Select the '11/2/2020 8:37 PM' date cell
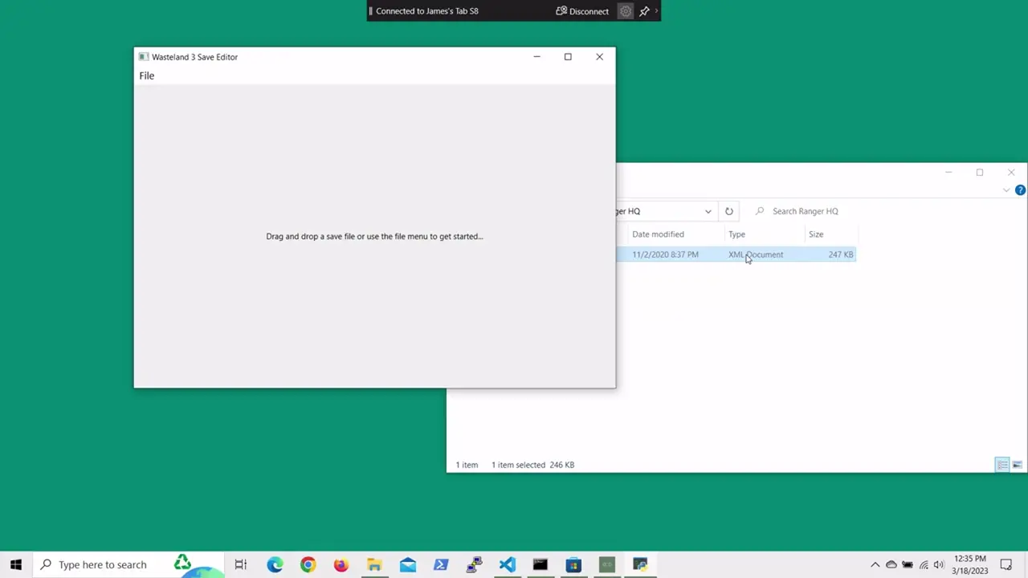 tap(665, 254)
